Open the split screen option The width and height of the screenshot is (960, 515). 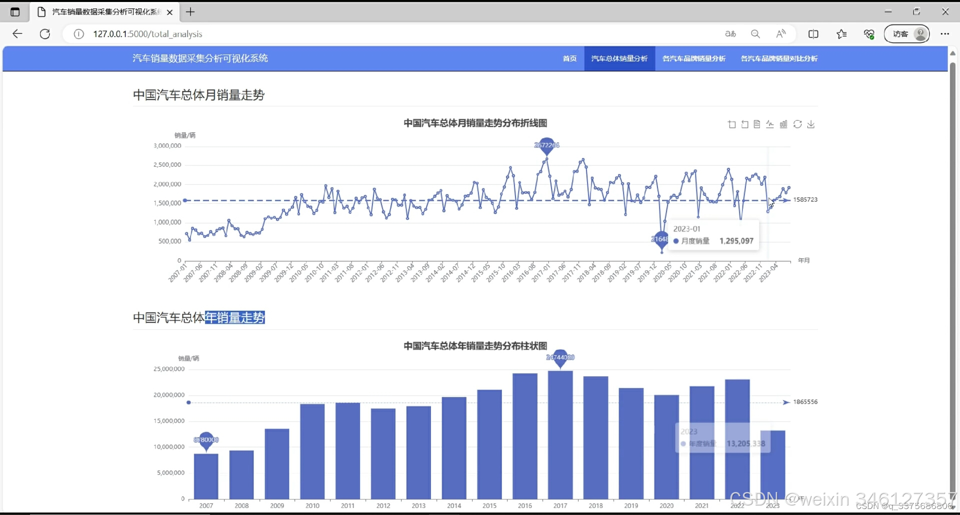tap(813, 33)
